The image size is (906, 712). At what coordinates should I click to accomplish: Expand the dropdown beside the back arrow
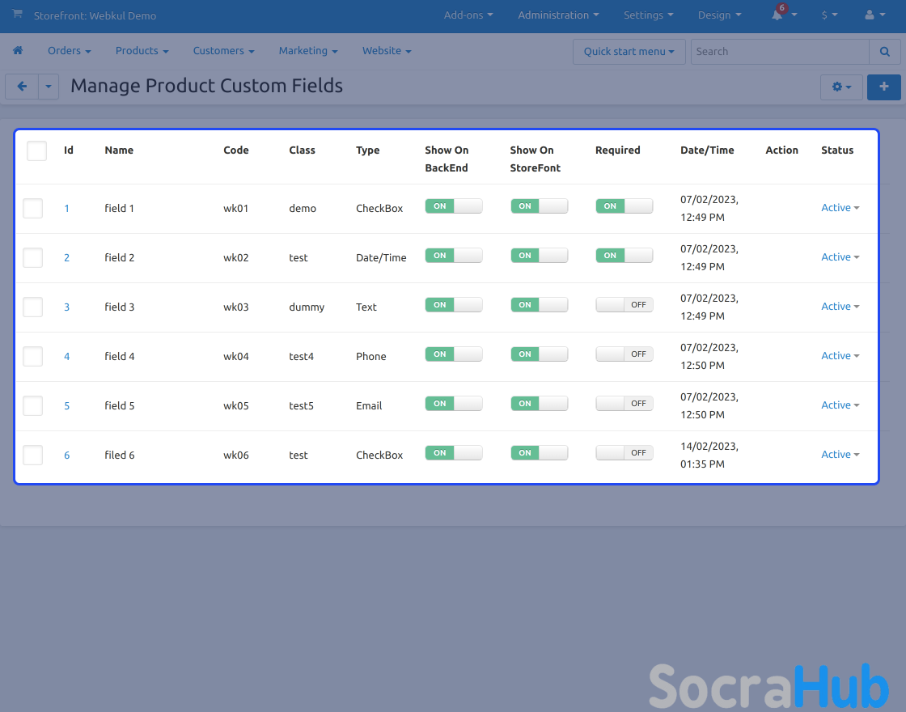[x=49, y=87]
